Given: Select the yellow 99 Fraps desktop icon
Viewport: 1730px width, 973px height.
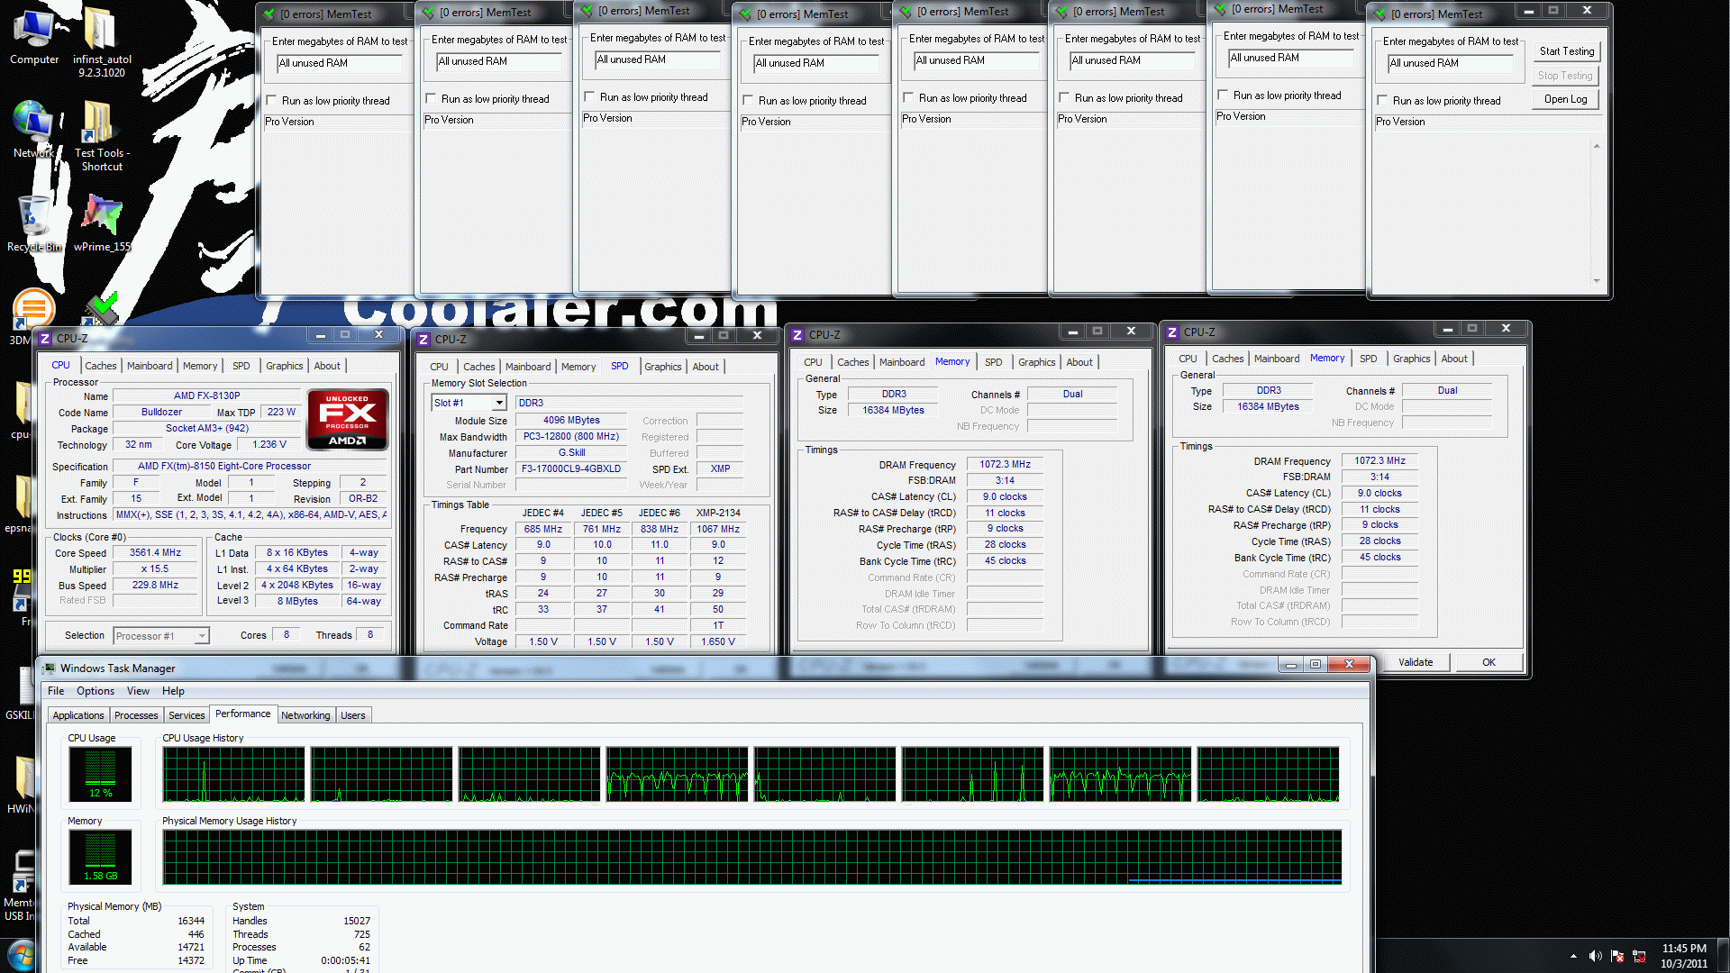Looking at the screenshot, I should tap(22, 590).
